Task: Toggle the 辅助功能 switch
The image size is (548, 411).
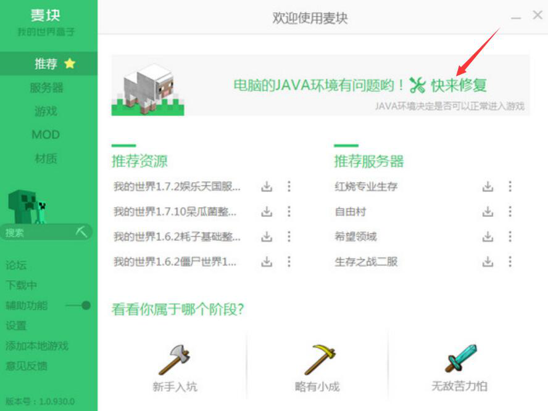Action: [78, 306]
